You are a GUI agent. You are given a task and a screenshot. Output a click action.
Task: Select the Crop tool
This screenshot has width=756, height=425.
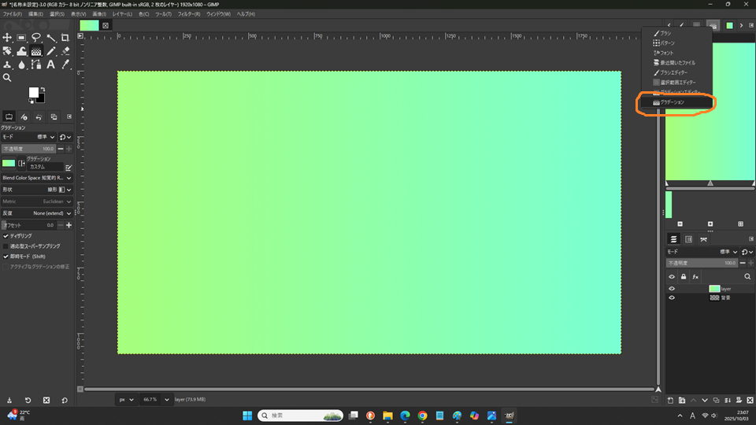(65, 38)
